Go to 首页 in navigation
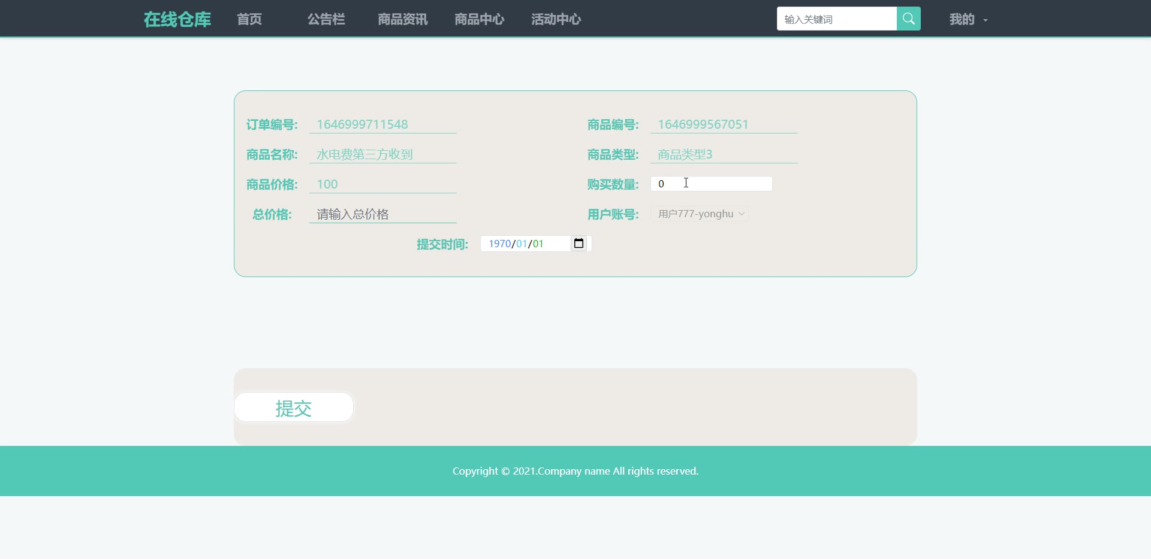The width and height of the screenshot is (1151, 559). coord(249,20)
